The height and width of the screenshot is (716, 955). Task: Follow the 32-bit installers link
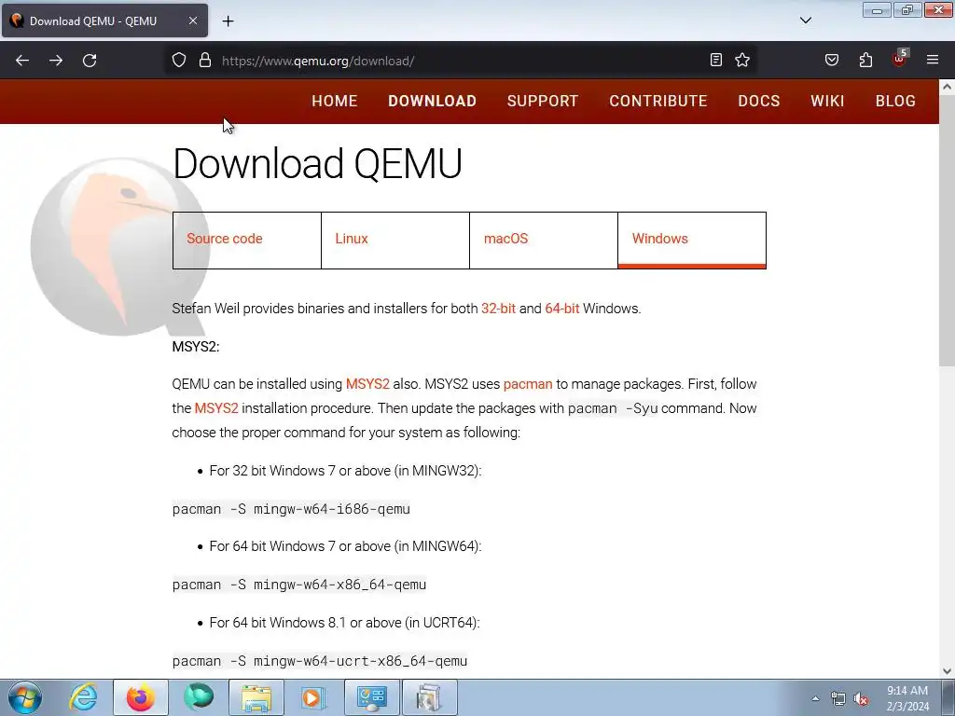(498, 309)
